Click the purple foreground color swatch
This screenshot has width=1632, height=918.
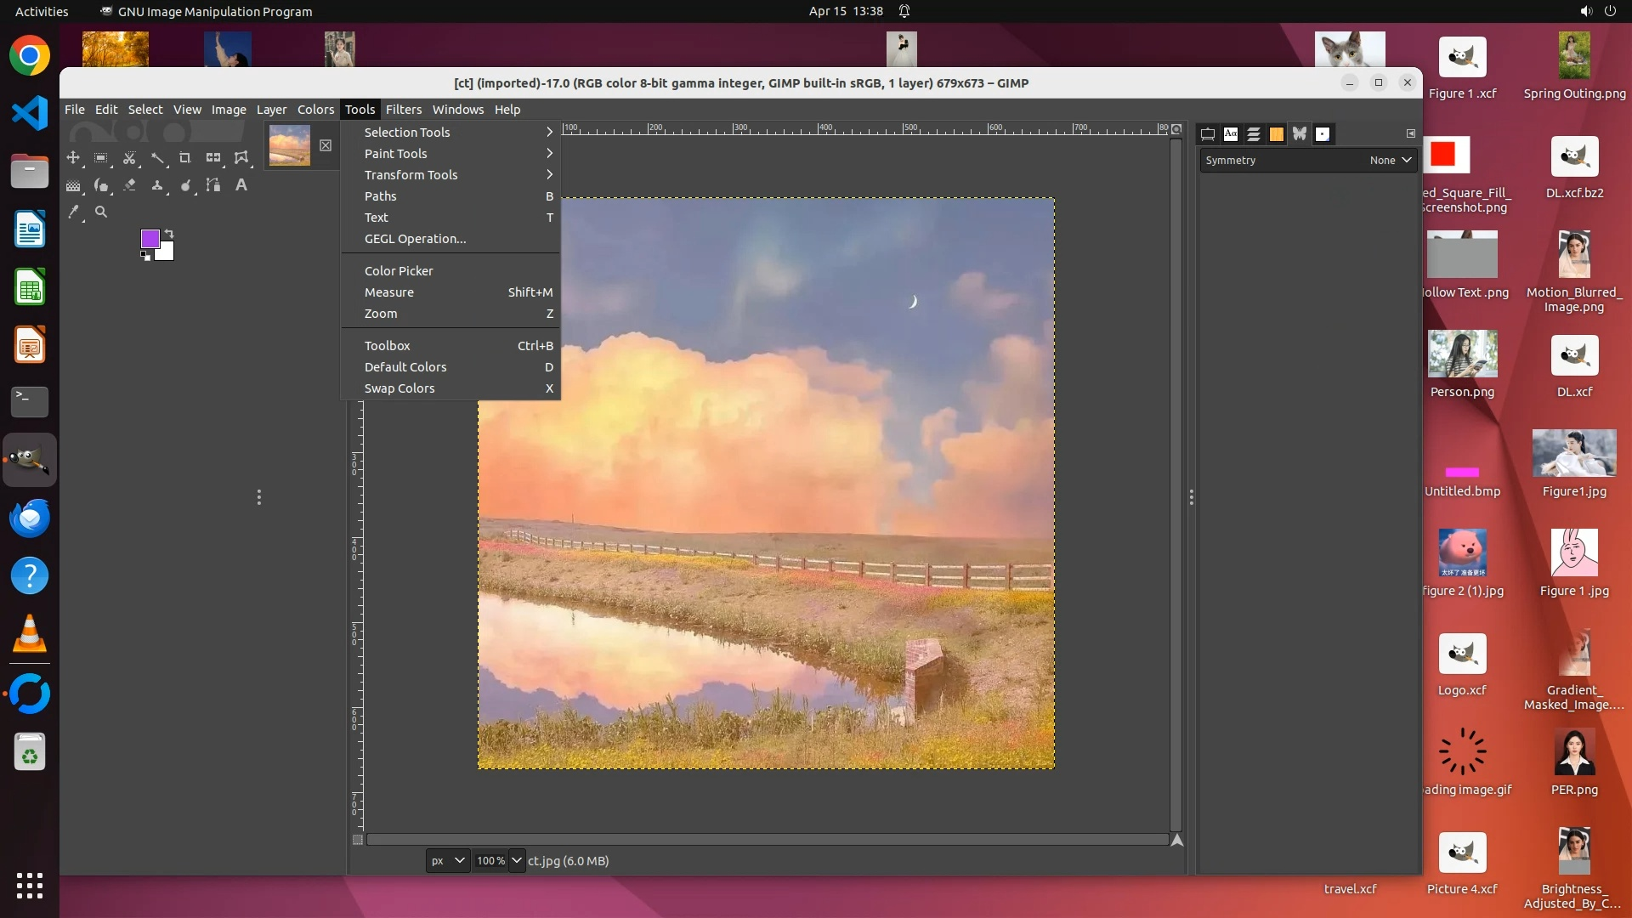pyautogui.click(x=149, y=238)
